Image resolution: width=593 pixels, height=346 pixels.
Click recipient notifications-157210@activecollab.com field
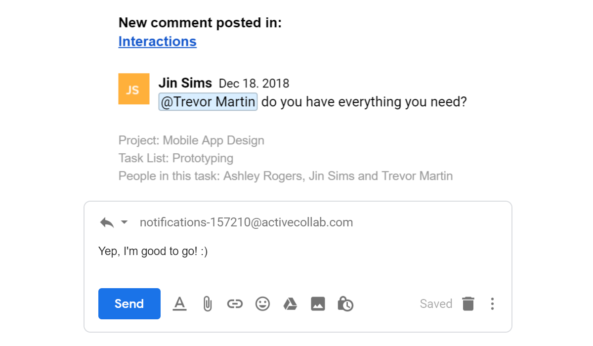247,222
